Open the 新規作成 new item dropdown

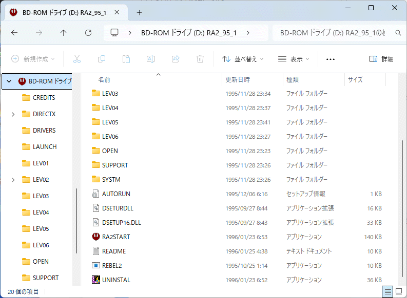[x=33, y=59]
